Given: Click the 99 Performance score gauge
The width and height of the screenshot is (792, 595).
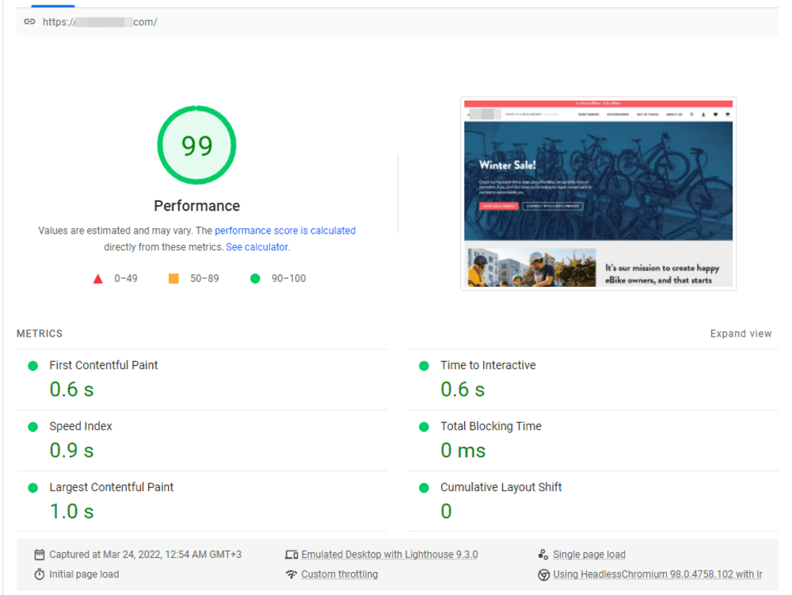Looking at the screenshot, I should (196, 145).
